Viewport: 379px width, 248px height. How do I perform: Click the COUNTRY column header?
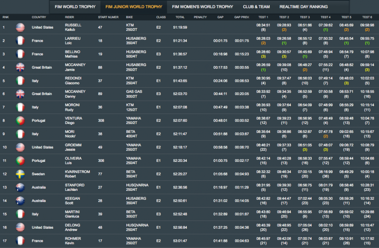coord(39,17)
